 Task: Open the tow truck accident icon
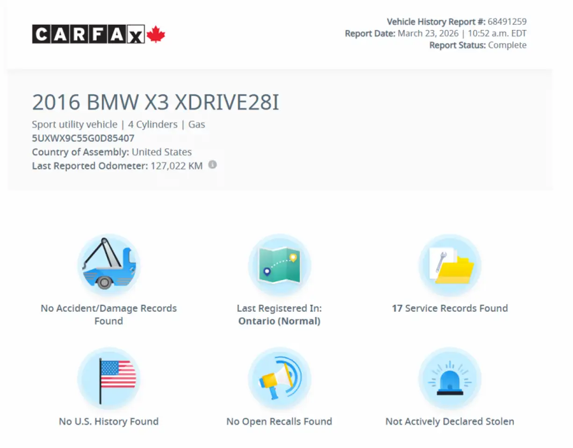point(109,265)
